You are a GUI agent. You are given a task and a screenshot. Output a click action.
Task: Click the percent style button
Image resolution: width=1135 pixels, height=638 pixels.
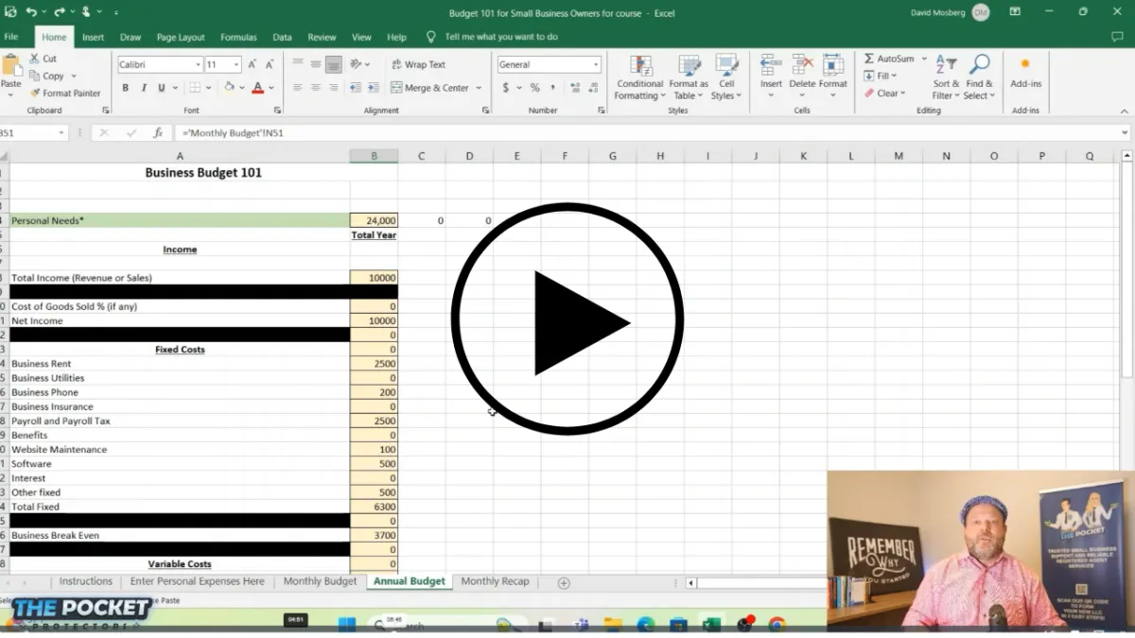tap(534, 88)
